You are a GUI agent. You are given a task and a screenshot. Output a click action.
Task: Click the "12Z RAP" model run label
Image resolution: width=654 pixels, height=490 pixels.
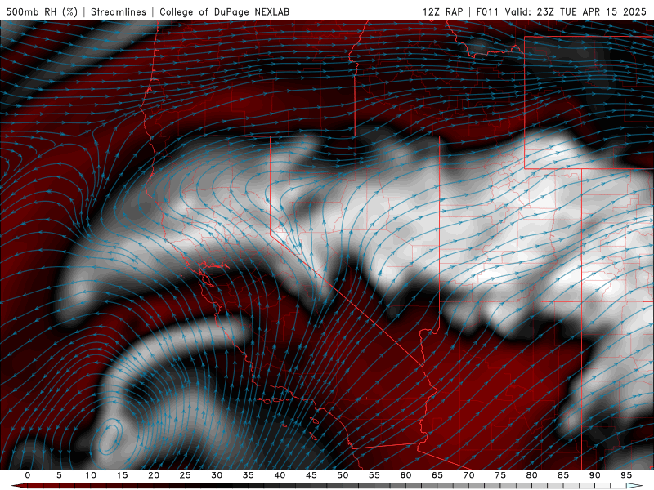click(x=442, y=11)
